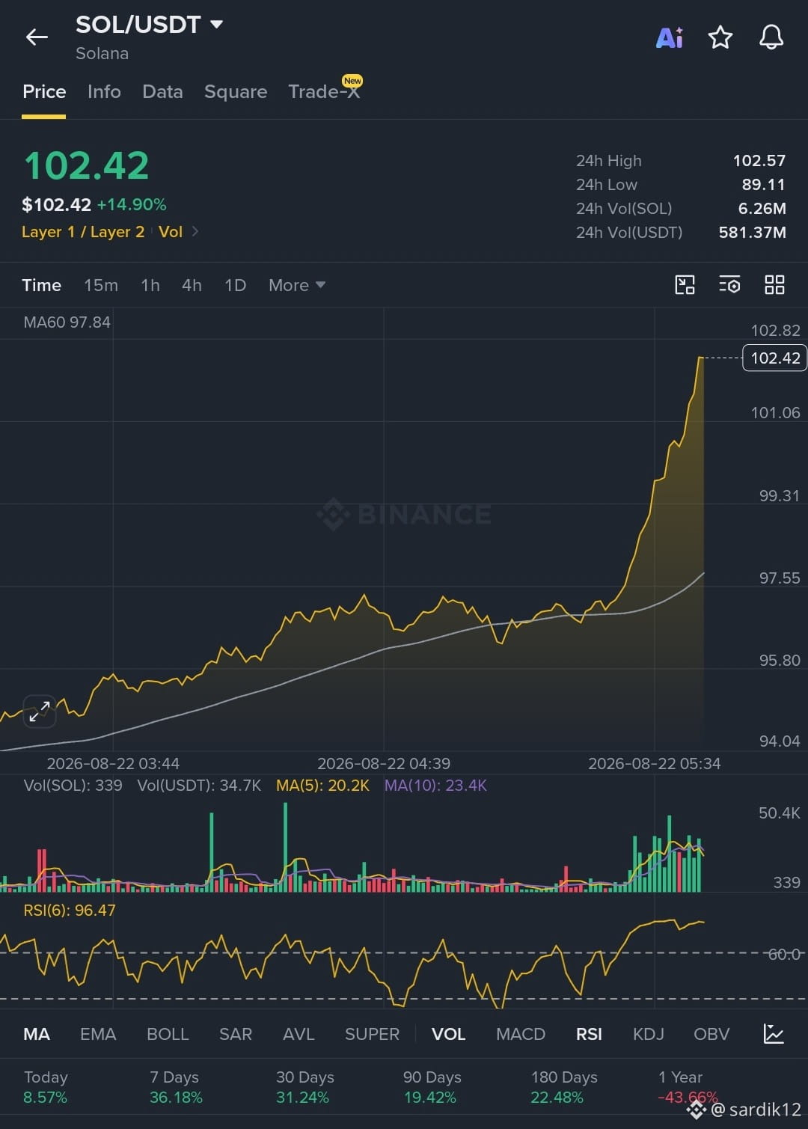Add SOL/USDT to favorites star
The image size is (808, 1129).
click(x=720, y=37)
